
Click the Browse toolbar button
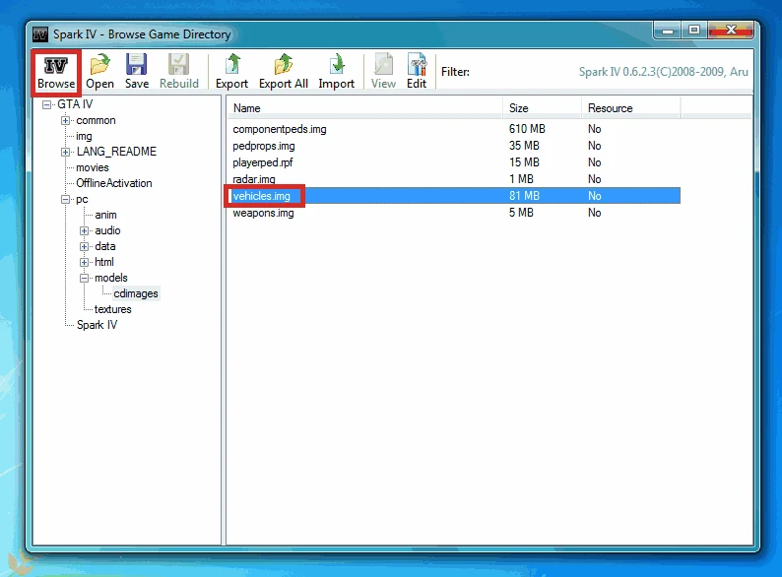[x=56, y=72]
